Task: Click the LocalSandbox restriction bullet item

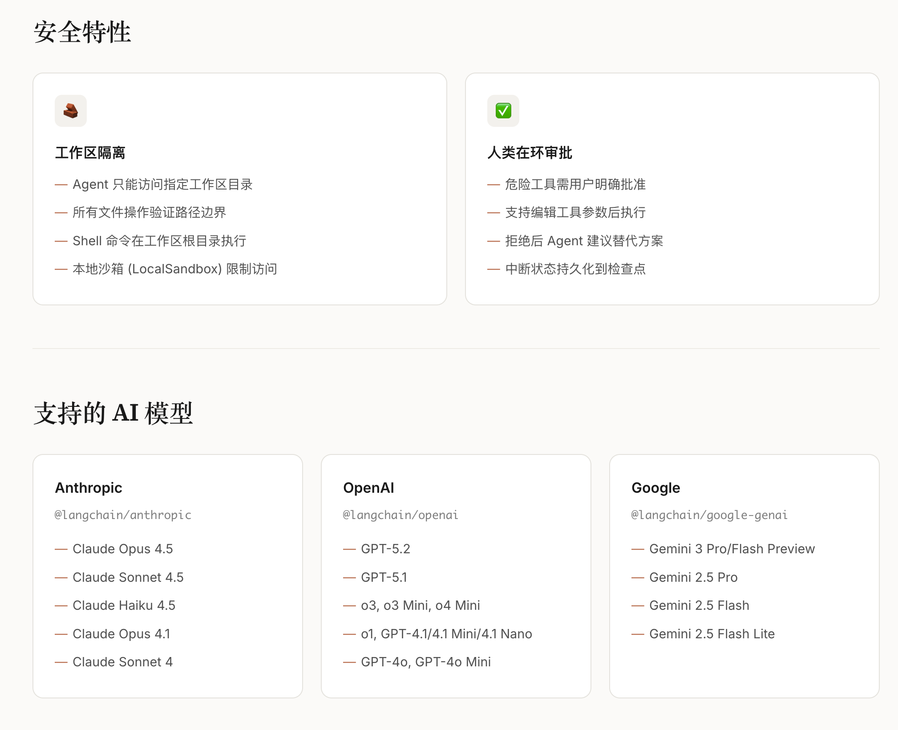Action: [x=174, y=269]
